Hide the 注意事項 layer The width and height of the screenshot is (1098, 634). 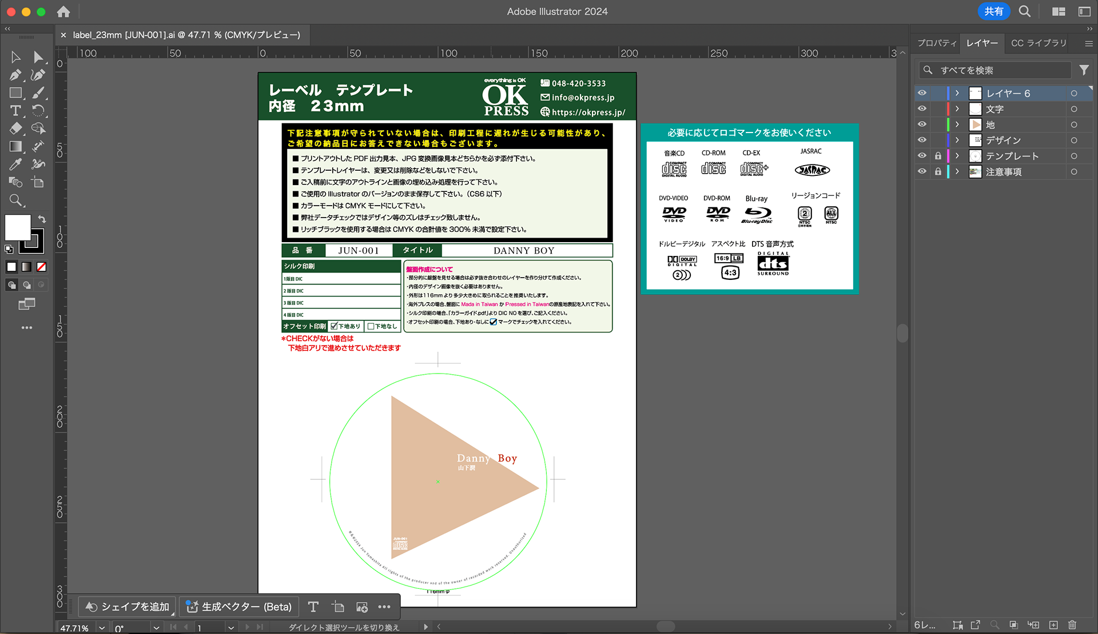(922, 171)
